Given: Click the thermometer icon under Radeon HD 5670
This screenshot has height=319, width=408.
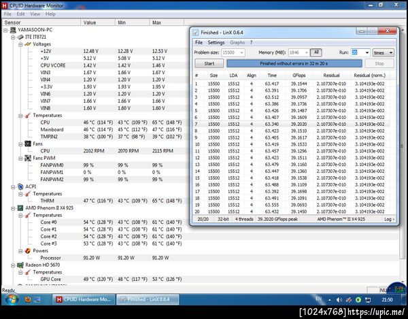Looking at the screenshot, I should 28,272.
